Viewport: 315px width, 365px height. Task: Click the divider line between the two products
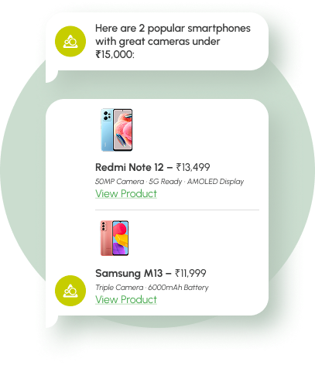(x=177, y=210)
